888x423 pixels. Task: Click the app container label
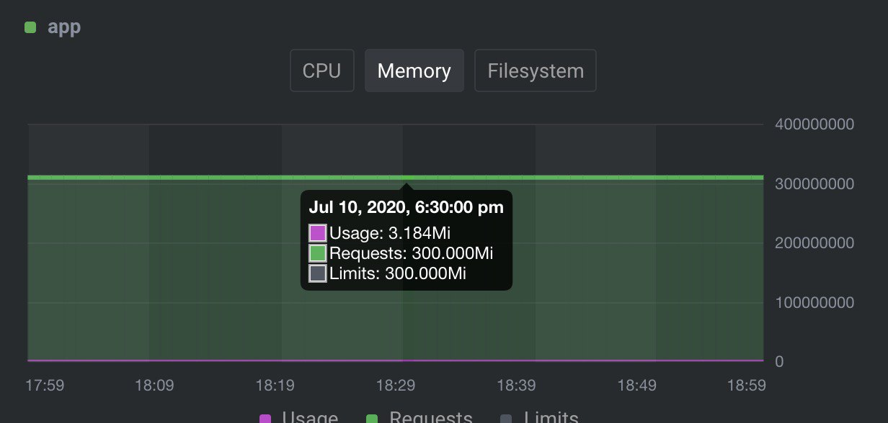pos(64,27)
